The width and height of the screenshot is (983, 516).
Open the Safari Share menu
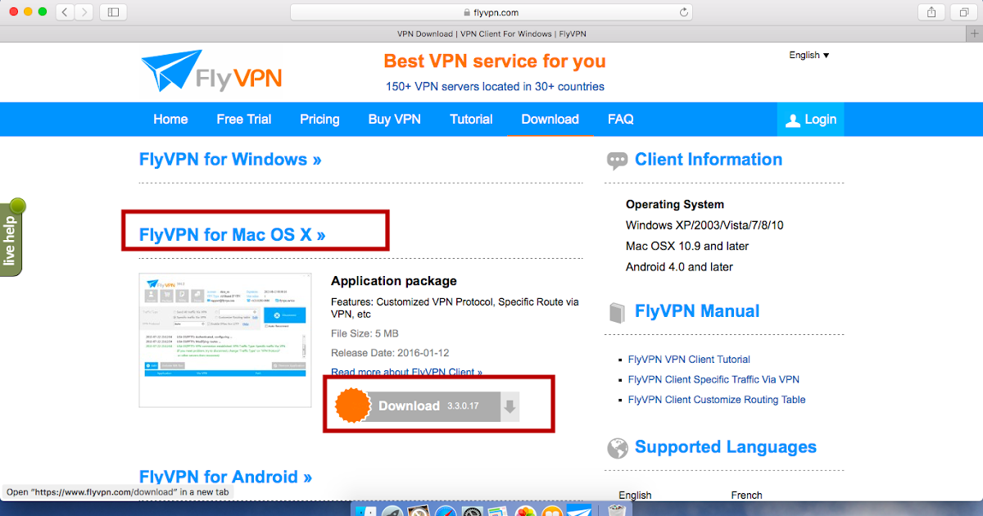931,12
